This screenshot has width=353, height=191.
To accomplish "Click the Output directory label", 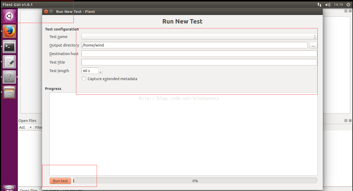I will [64, 45].
